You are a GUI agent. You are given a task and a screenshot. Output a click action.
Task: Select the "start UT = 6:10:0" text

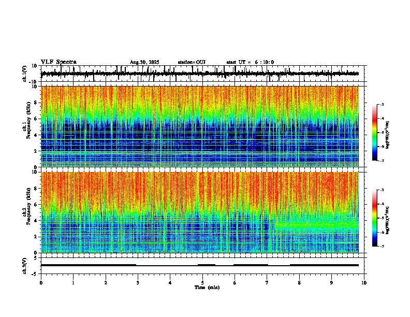pyautogui.click(x=250, y=62)
